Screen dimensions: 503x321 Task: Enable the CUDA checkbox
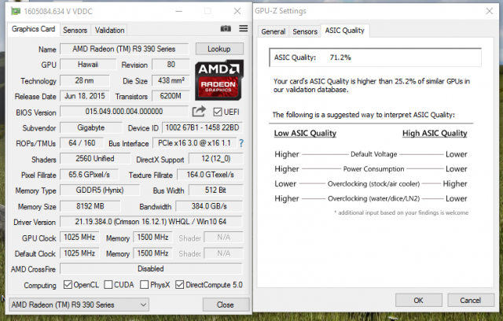click(109, 285)
